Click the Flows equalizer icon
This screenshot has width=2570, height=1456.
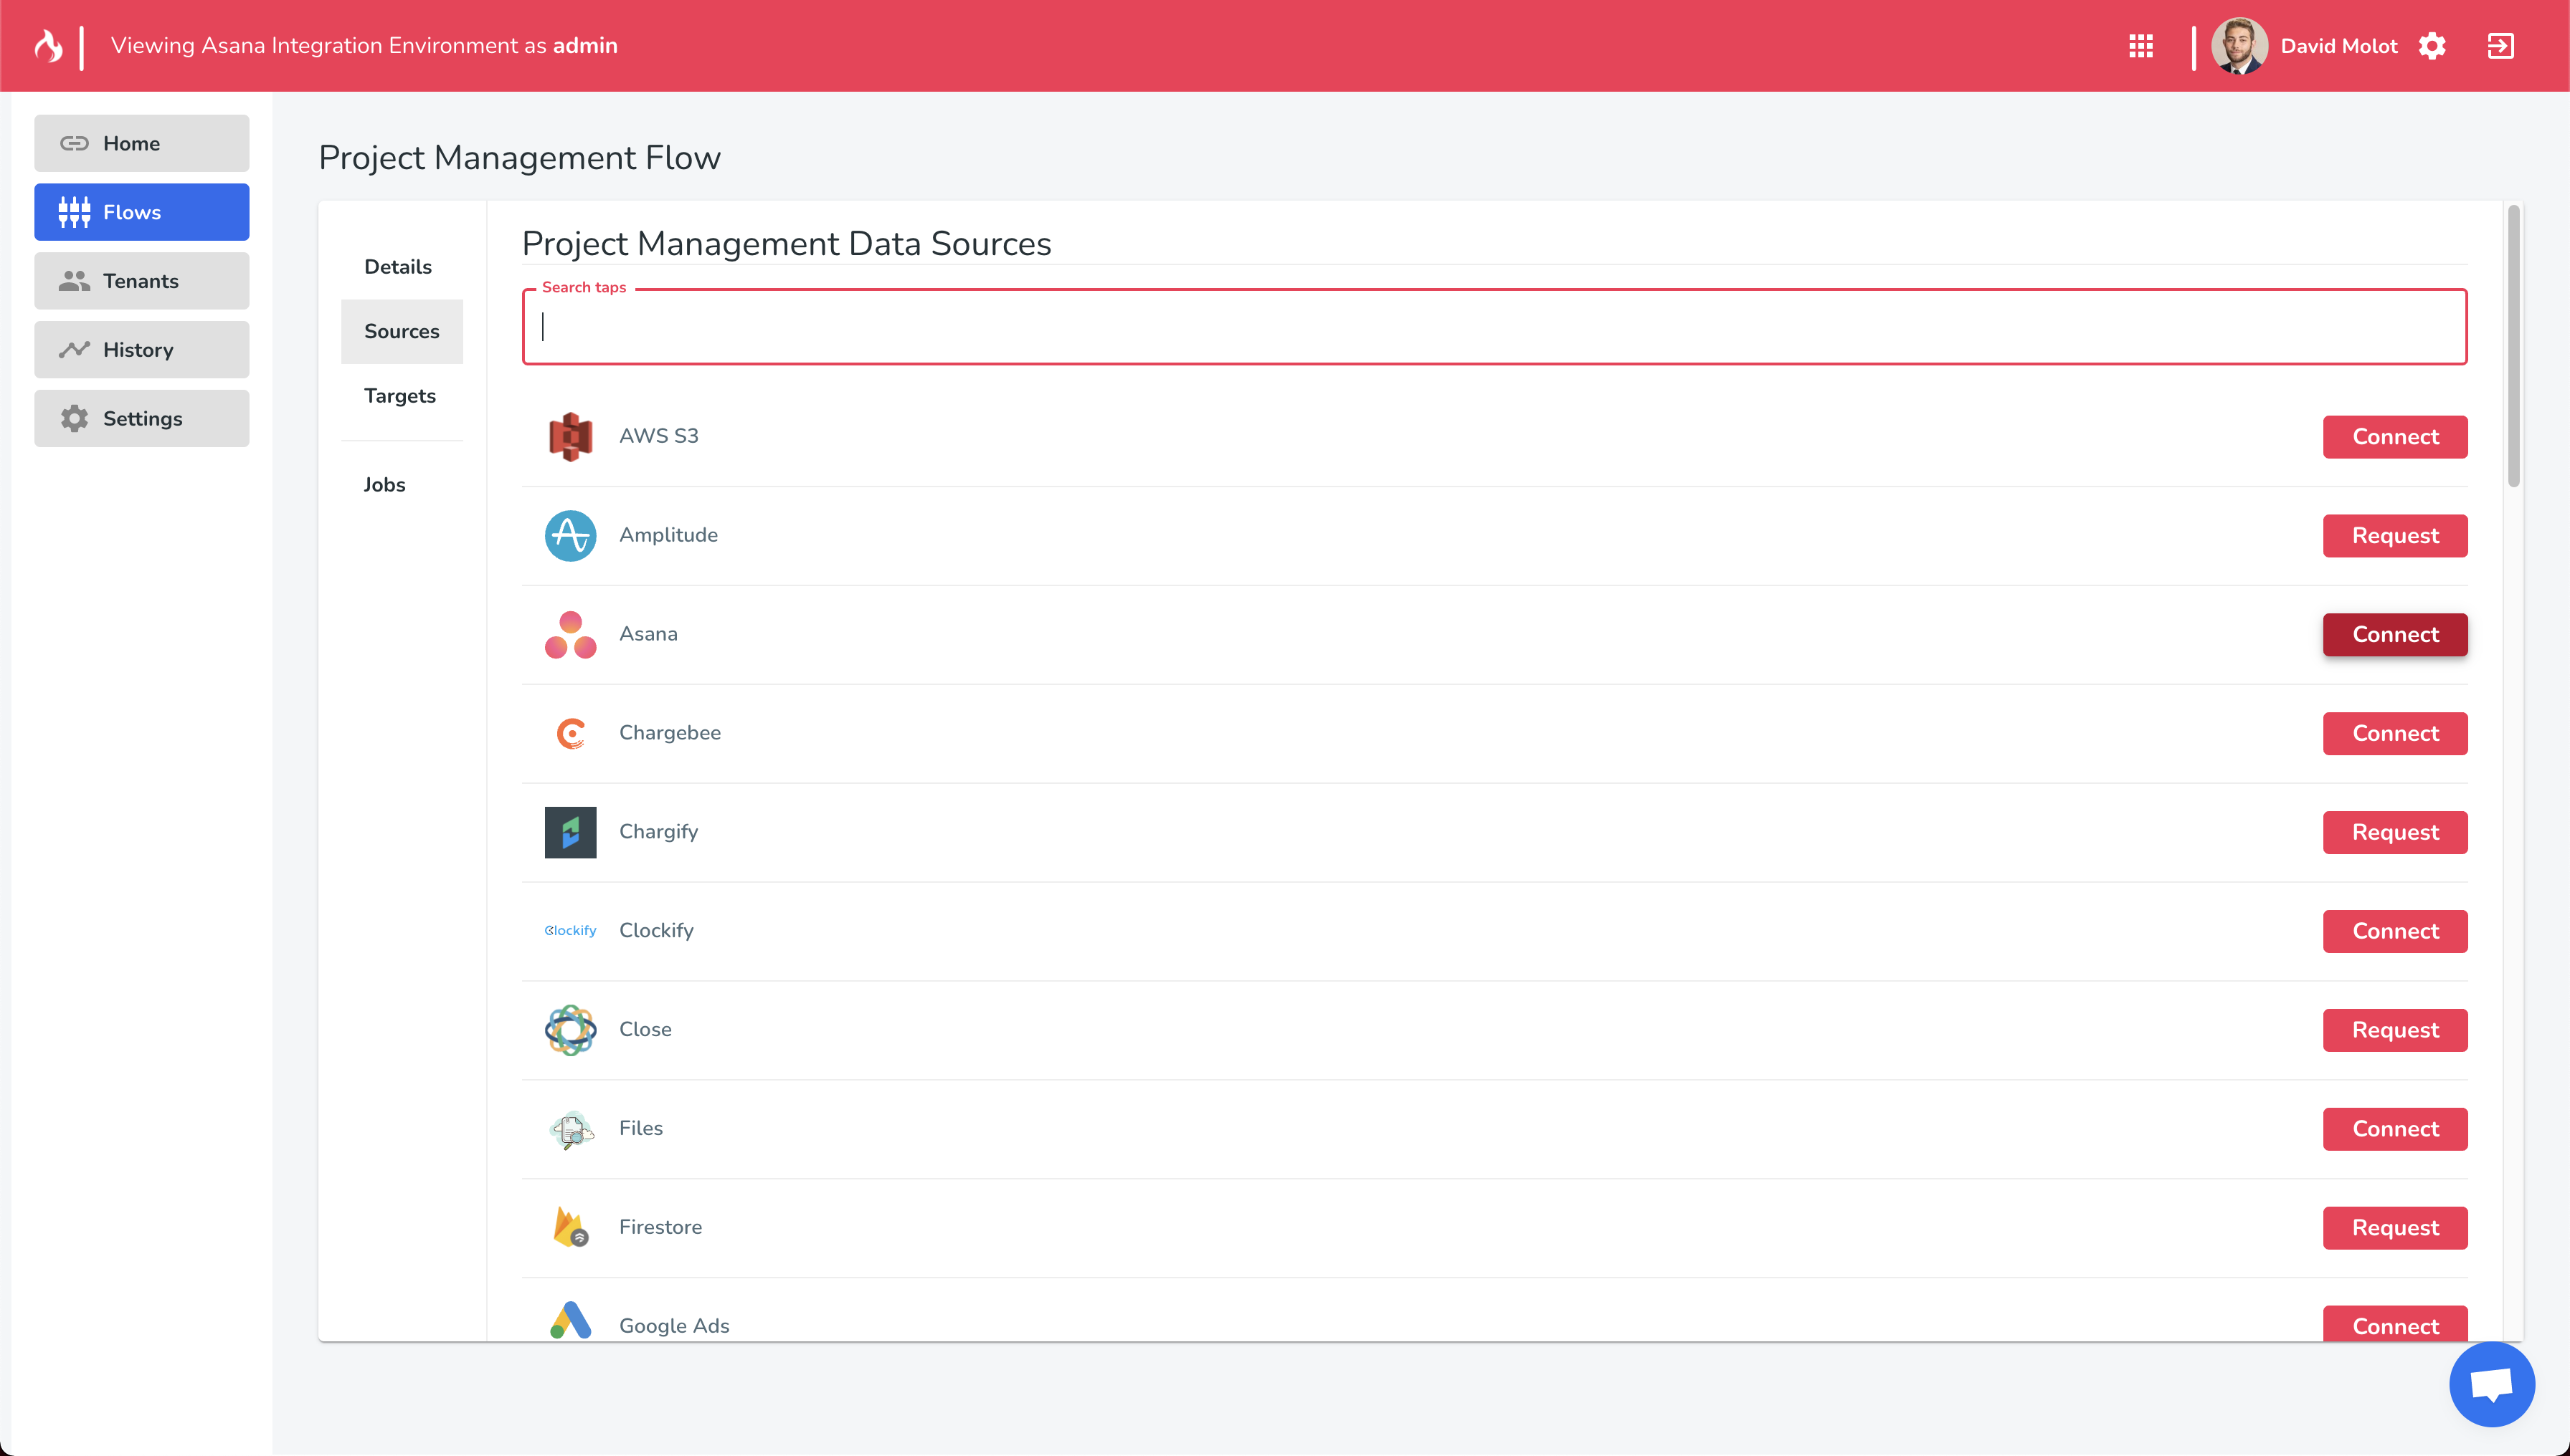[74, 212]
